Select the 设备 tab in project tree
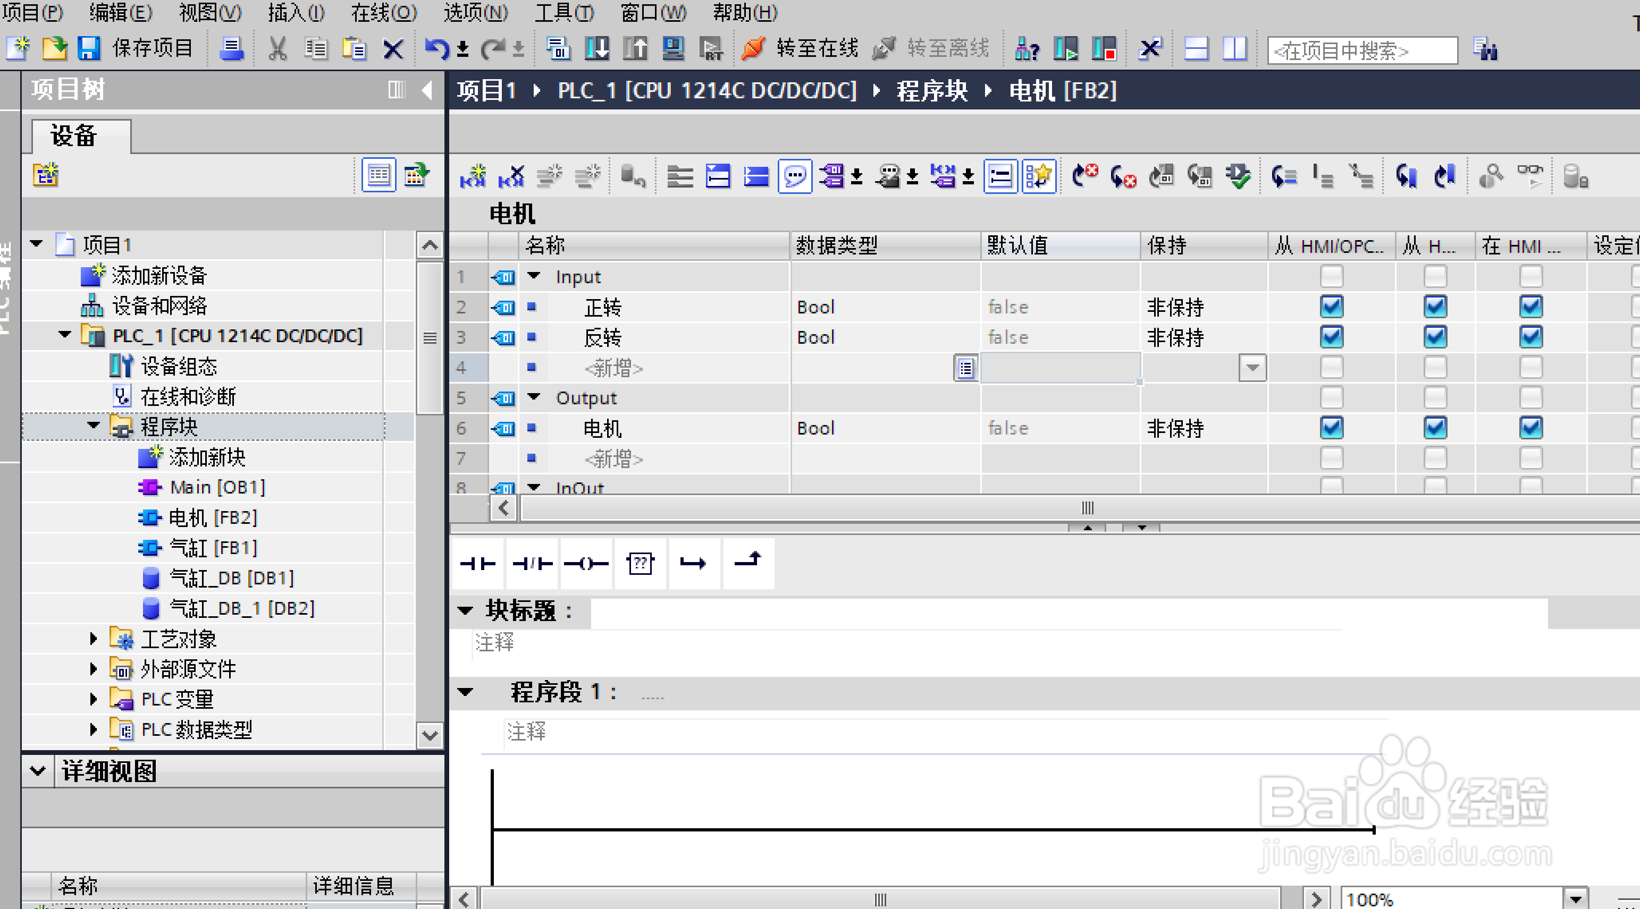The image size is (1640, 909). (74, 136)
